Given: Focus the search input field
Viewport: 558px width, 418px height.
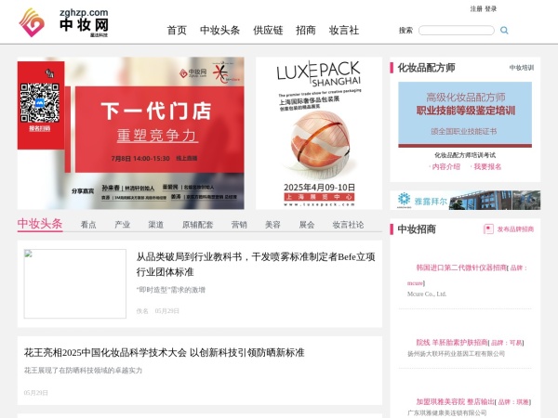Looking at the screenshot, I should pyautogui.click(x=457, y=31).
